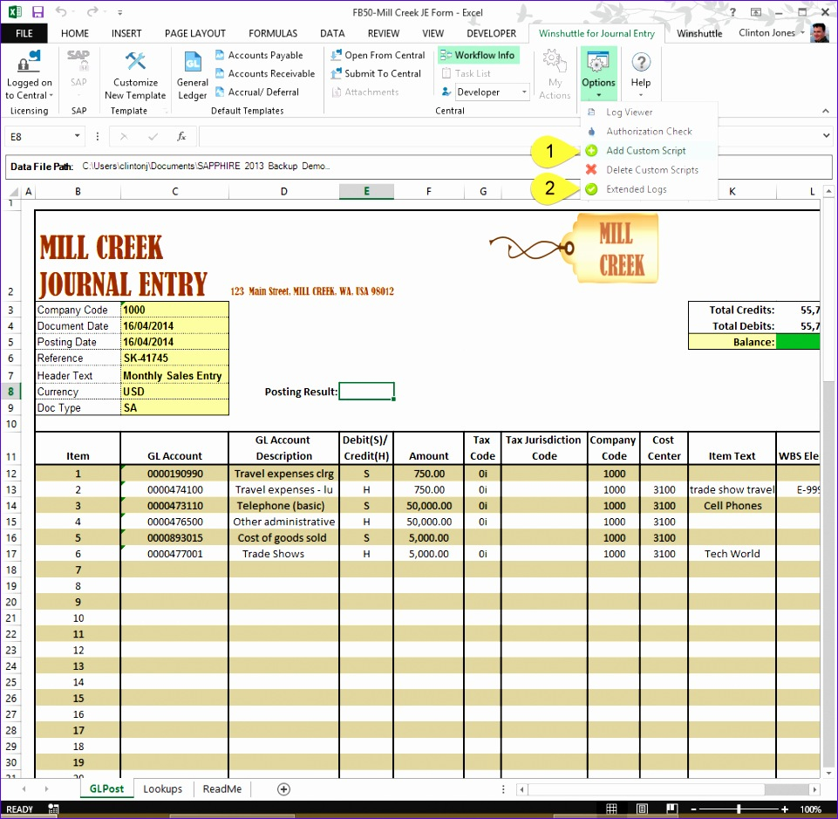
Task: Switch to Page Layout view
Action: [x=642, y=809]
